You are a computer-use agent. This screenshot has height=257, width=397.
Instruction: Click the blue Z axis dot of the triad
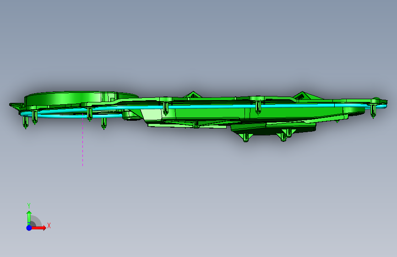(29, 228)
